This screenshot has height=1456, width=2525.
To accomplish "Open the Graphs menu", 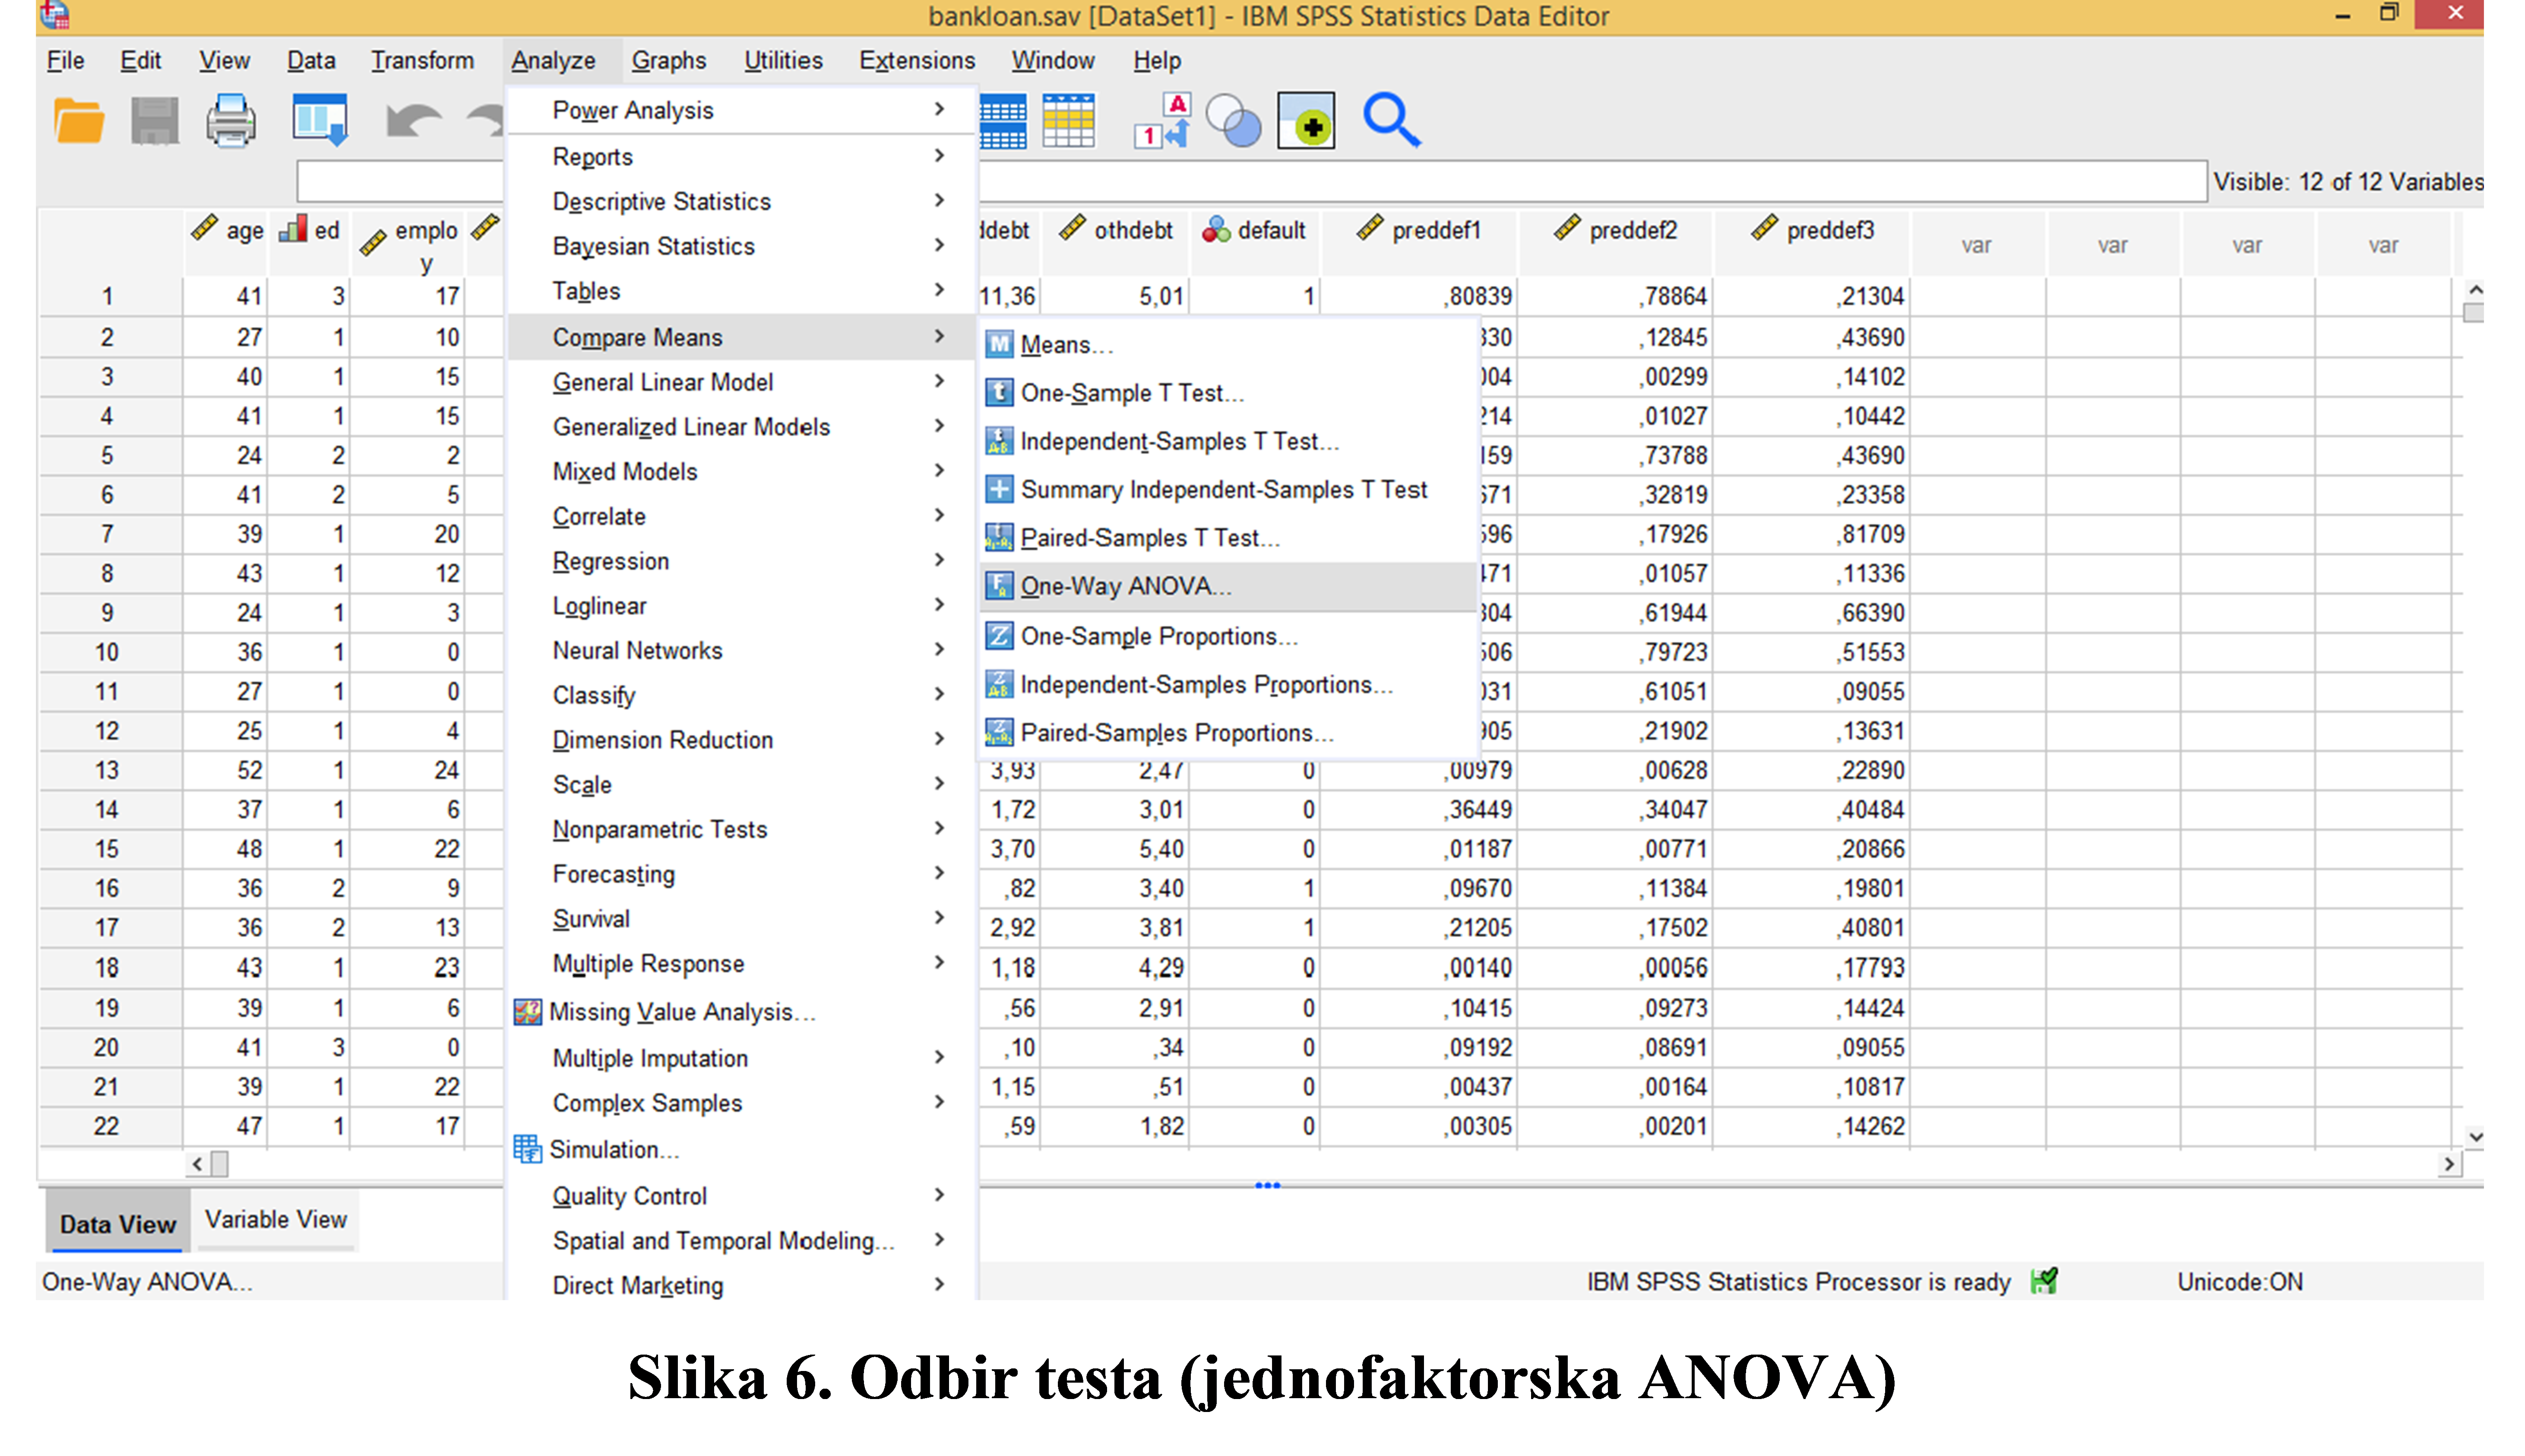I will tap(668, 61).
